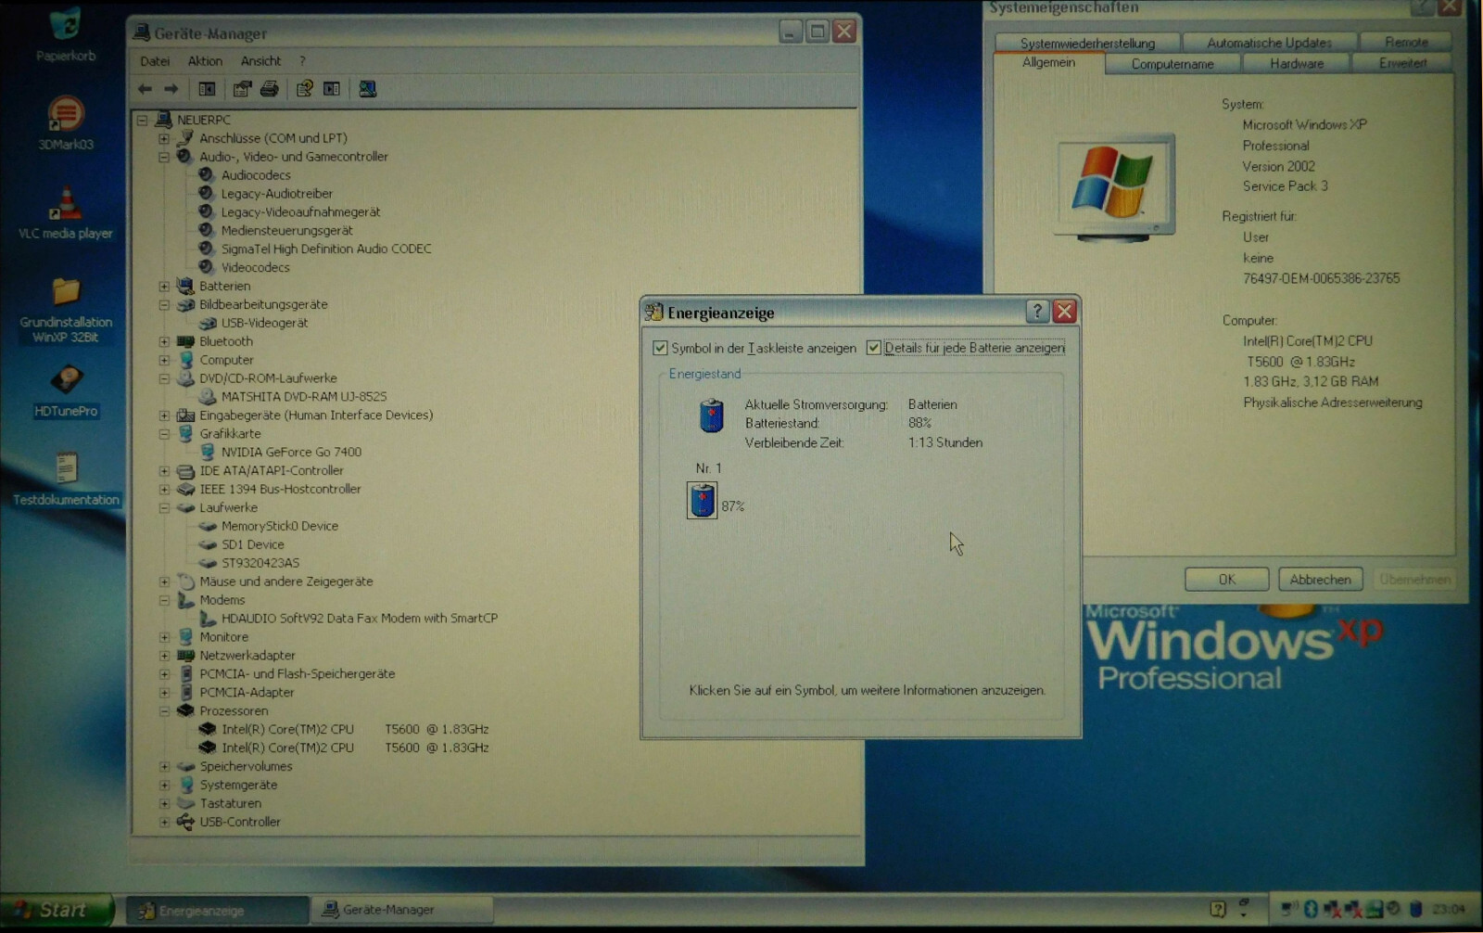Screen dimensions: 1483x933
Task: Click the Help icon in Geräte-Manager toolbar
Action: pyautogui.click(x=304, y=89)
